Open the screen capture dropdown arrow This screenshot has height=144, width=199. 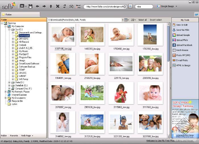[x=26, y=6]
